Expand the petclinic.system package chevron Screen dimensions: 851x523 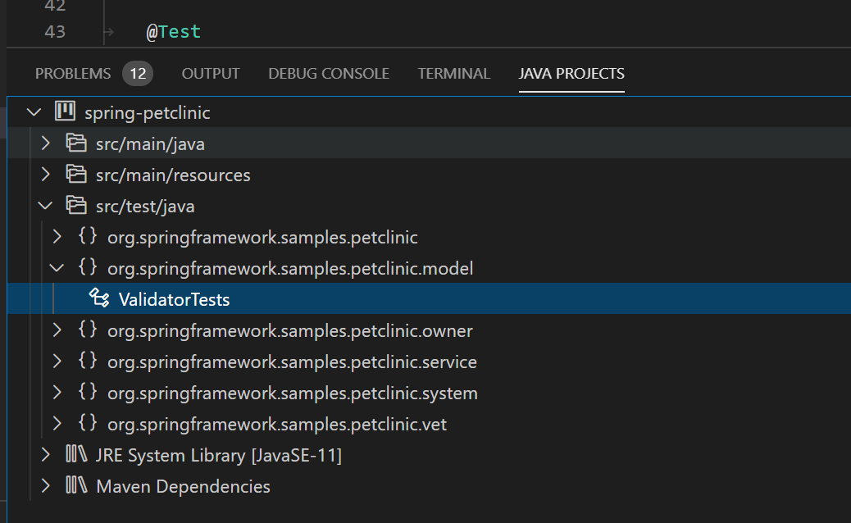click(57, 392)
